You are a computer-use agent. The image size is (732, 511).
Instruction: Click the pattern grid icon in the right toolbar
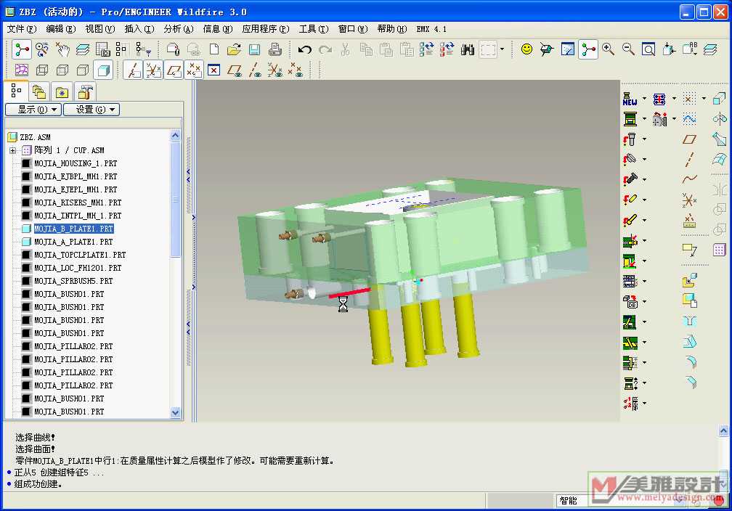point(720,250)
